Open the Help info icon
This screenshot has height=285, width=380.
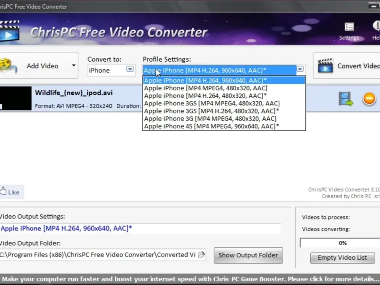pos(376,30)
